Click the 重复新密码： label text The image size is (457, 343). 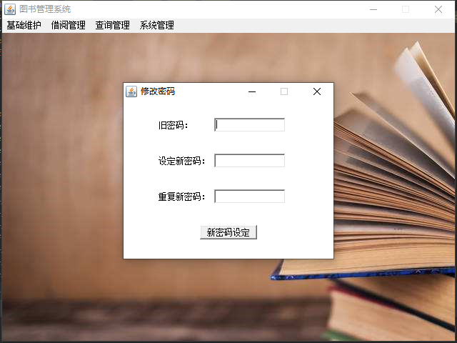(182, 197)
